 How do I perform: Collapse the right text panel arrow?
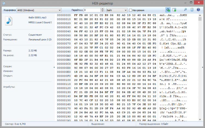pyautogui.click(x=202, y=67)
